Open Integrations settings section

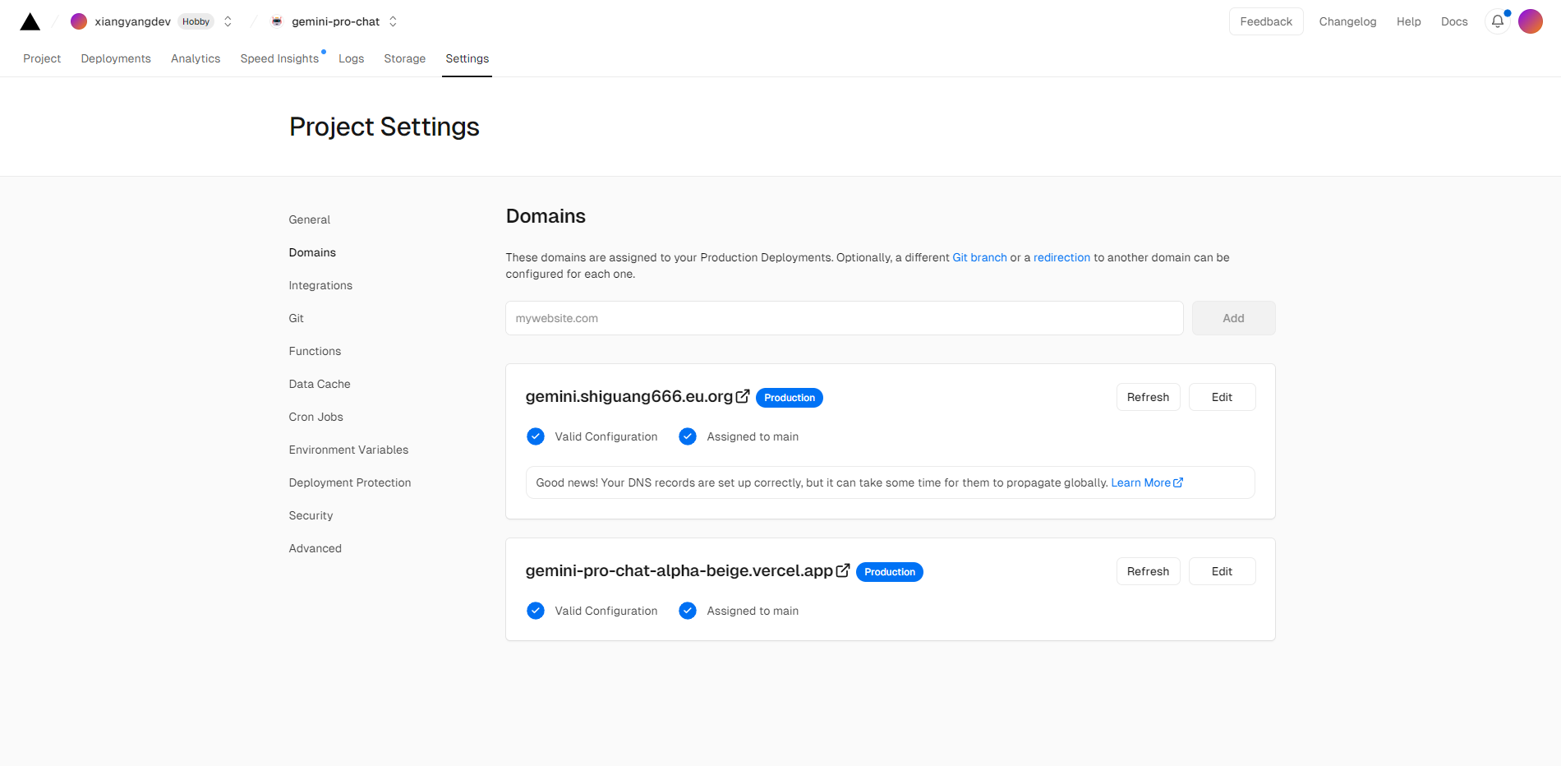tap(320, 285)
